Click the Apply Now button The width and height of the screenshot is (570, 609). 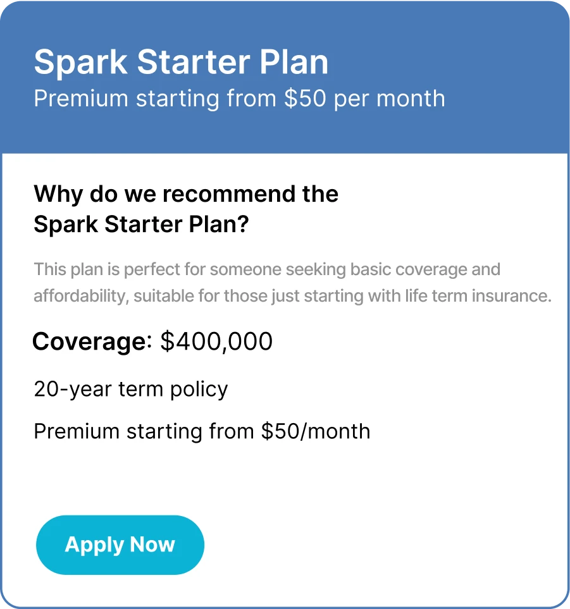click(120, 544)
